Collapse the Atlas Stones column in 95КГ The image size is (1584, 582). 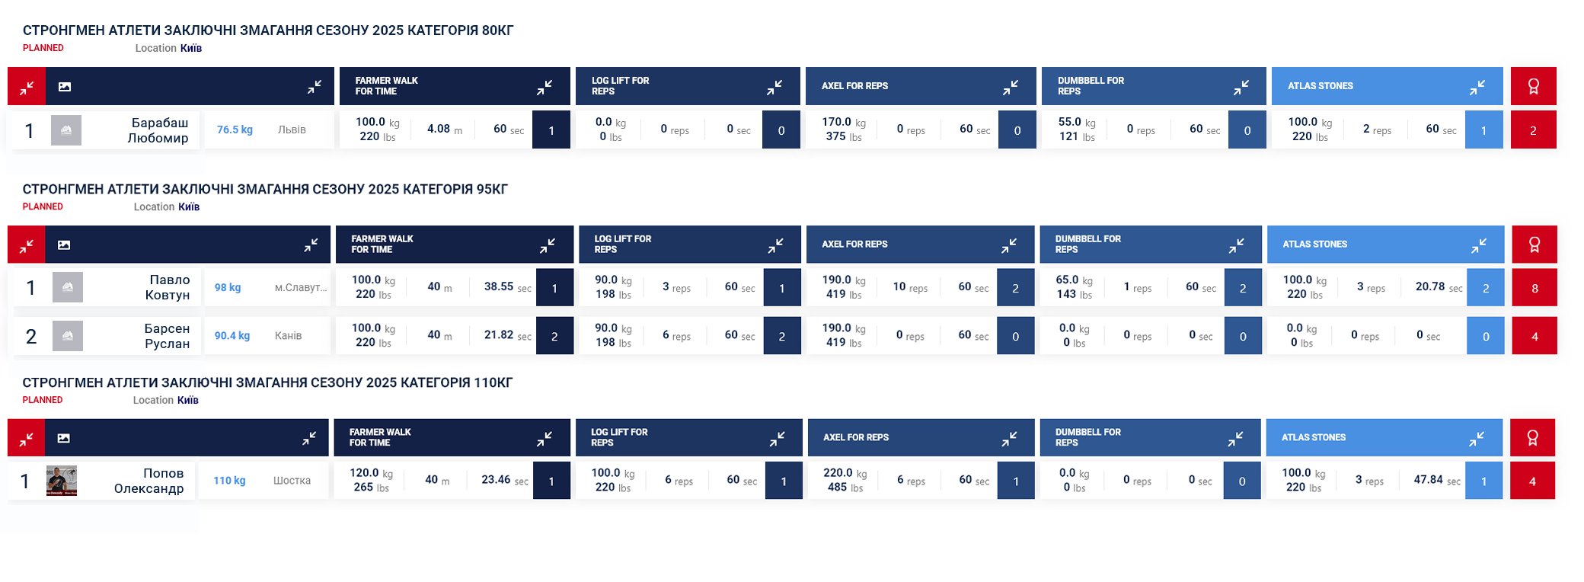pos(1479,245)
